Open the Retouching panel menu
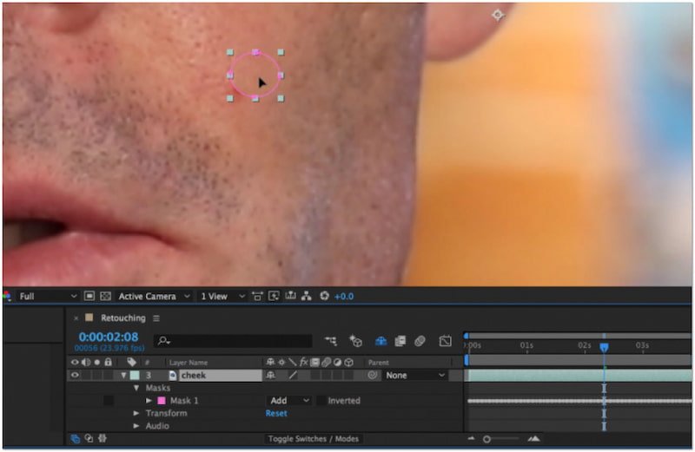This screenshot has width=695, height=452. pos(156,318)
